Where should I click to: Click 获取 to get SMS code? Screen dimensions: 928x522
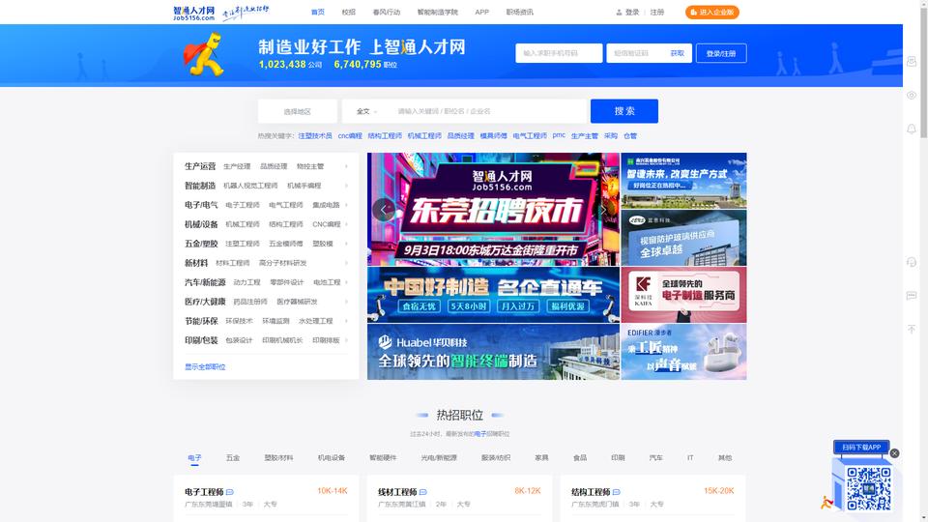coord(678,53)
